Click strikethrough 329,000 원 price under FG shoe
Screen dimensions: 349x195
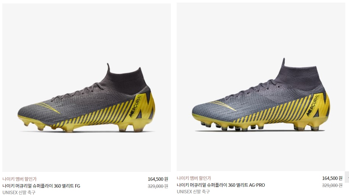pos(158,186)
